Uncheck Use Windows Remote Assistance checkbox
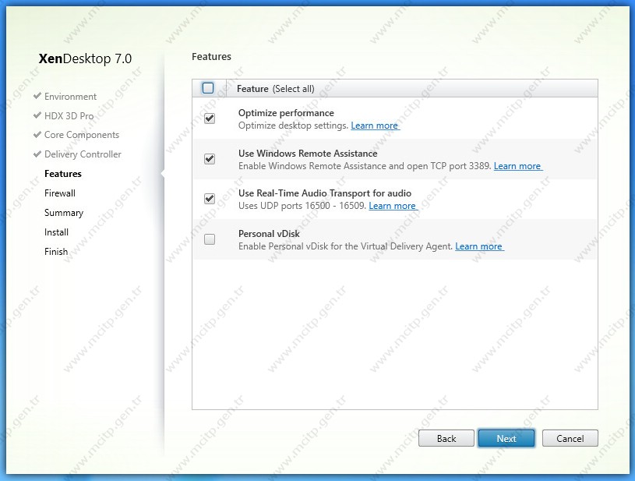This screenshot has height=481, width=635. pos(210,159)
